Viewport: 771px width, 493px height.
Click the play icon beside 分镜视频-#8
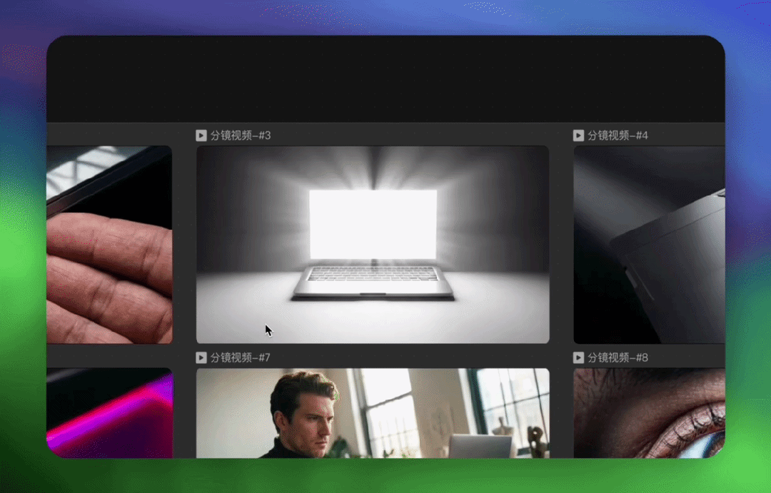click(578, 357)
